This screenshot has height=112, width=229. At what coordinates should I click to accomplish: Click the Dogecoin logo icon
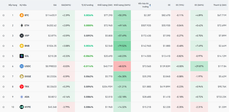[x=22, y=76]
